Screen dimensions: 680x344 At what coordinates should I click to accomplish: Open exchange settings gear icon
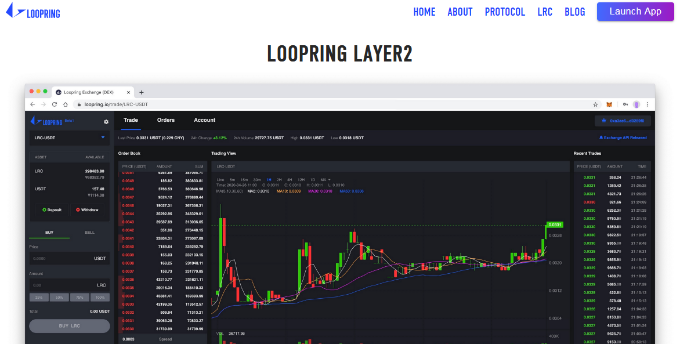(x=106, y=122)
